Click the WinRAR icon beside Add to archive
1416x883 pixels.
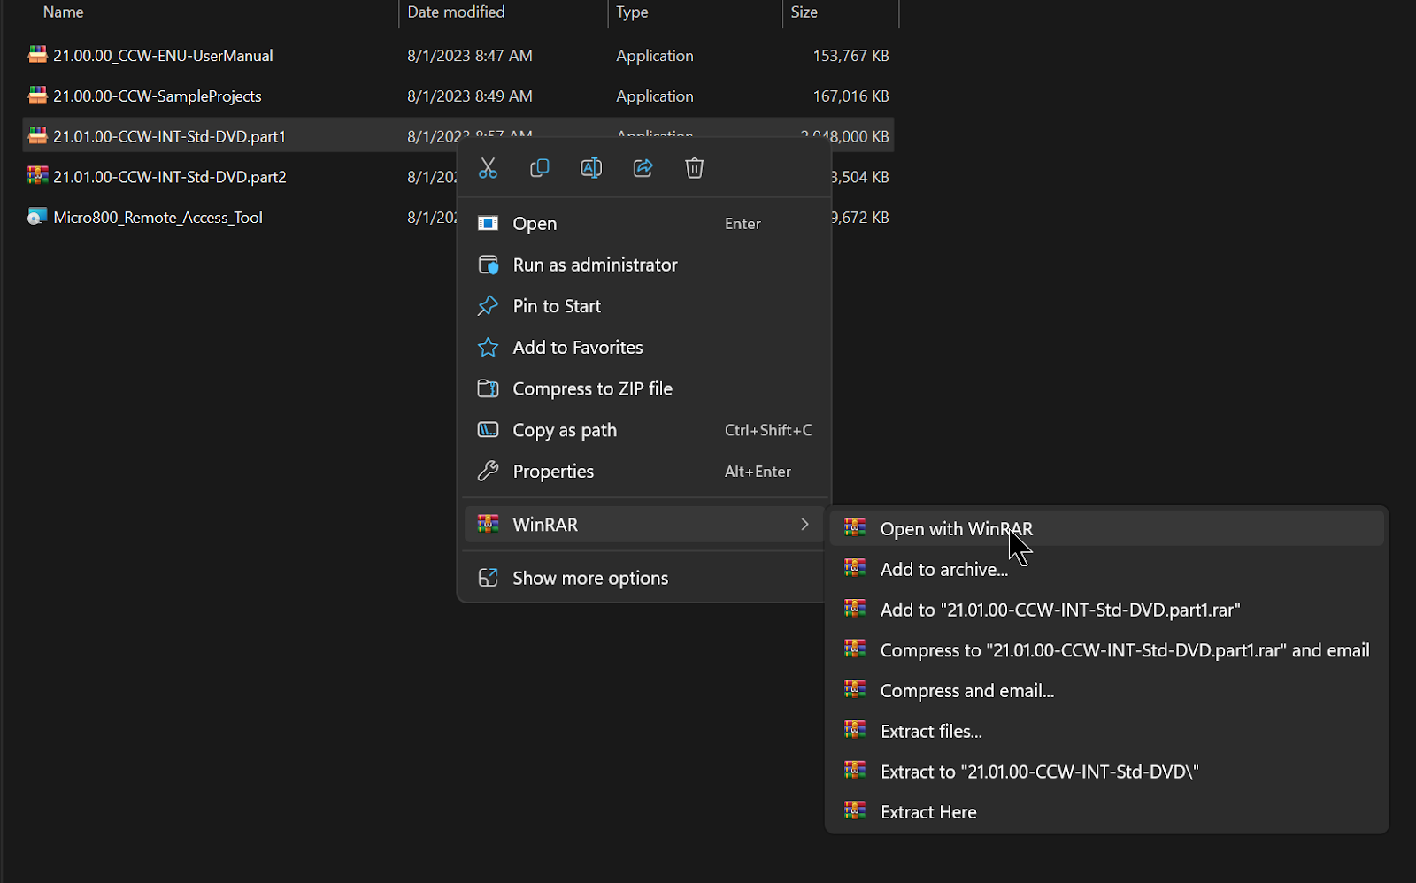855,567
